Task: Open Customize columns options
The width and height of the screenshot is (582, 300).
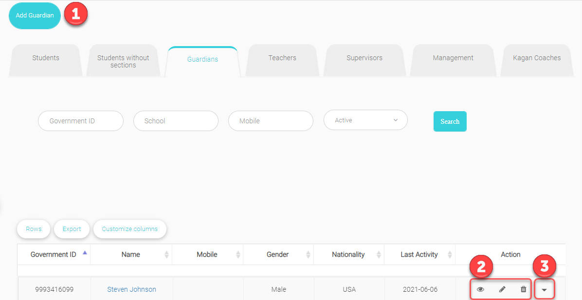Action: [130, 229]
